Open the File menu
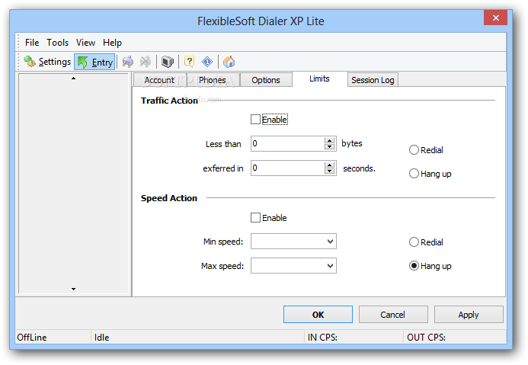 32,43
